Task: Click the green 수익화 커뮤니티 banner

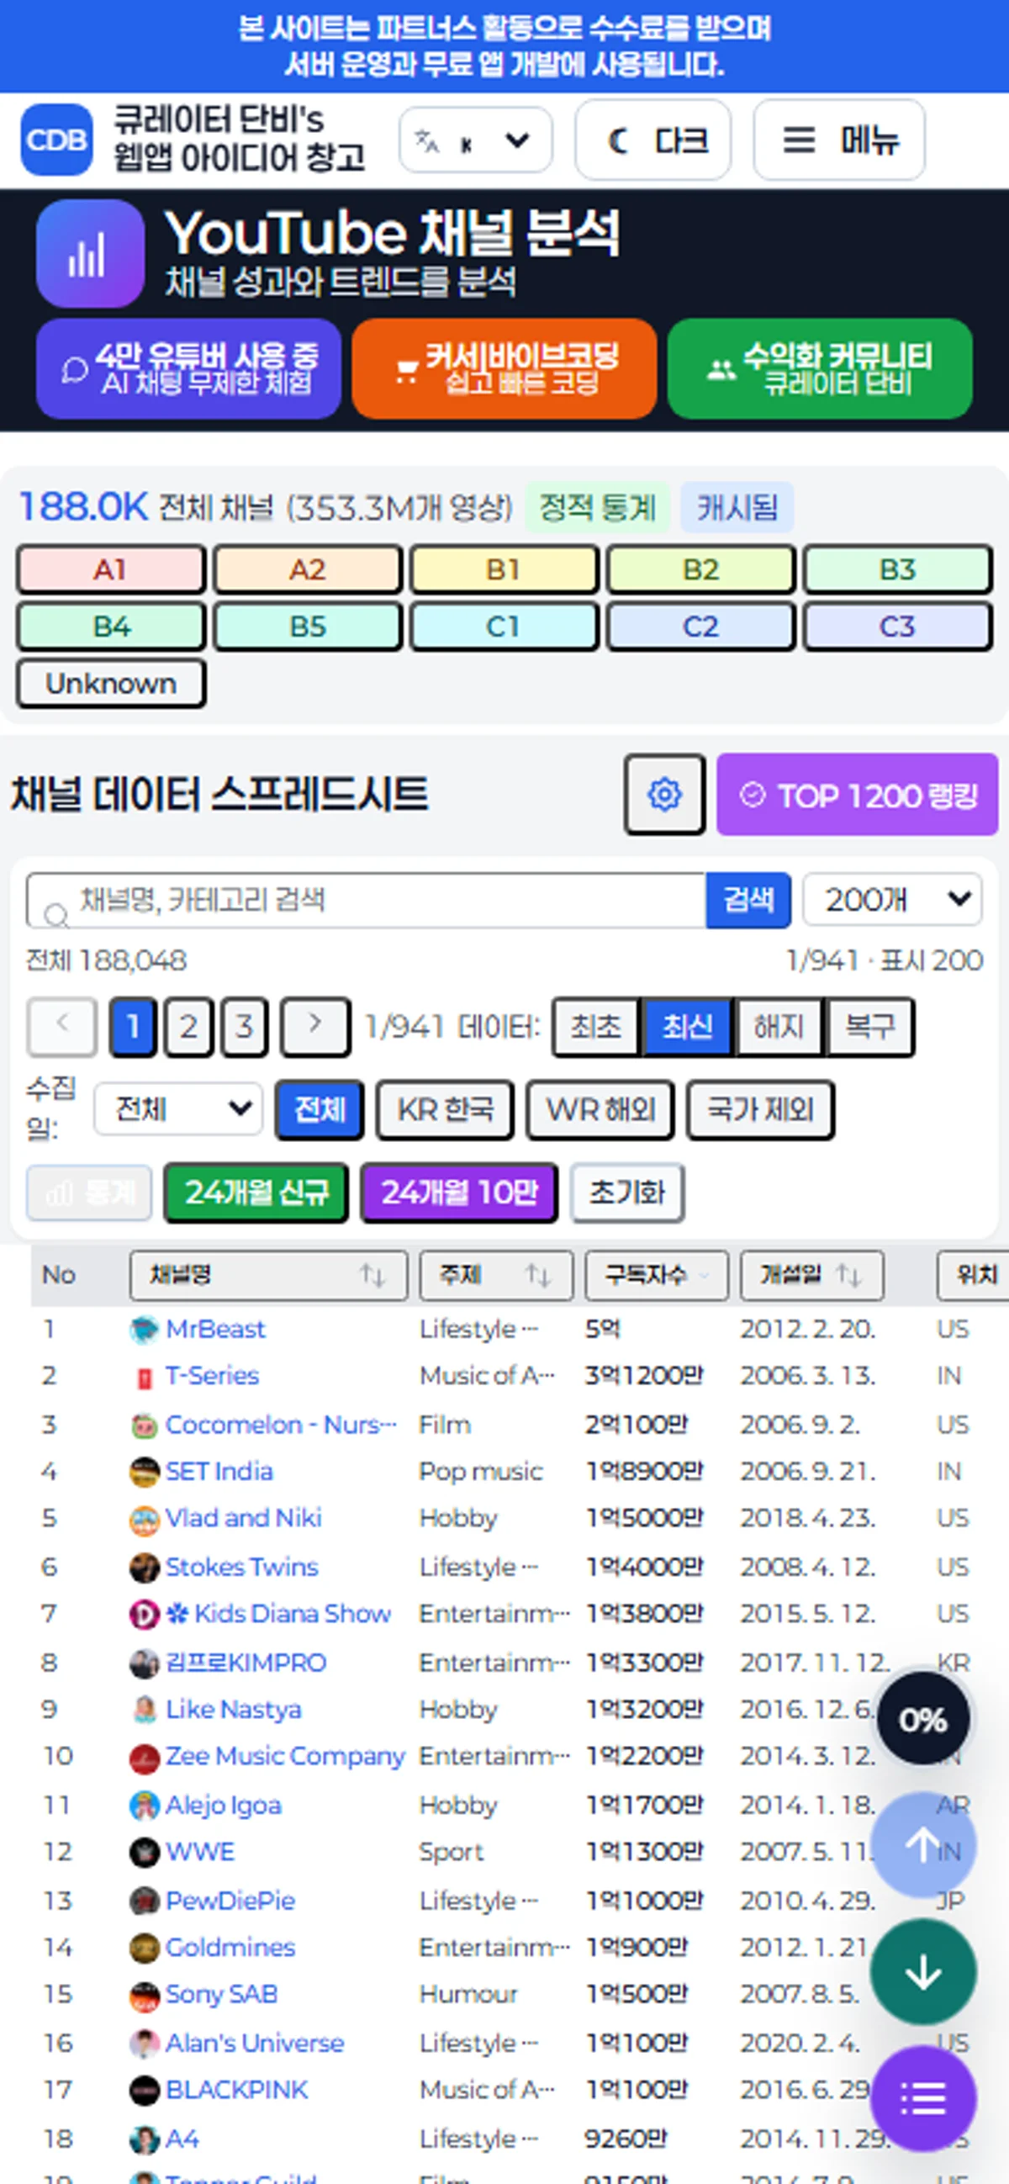Action: tap(820, 368)
